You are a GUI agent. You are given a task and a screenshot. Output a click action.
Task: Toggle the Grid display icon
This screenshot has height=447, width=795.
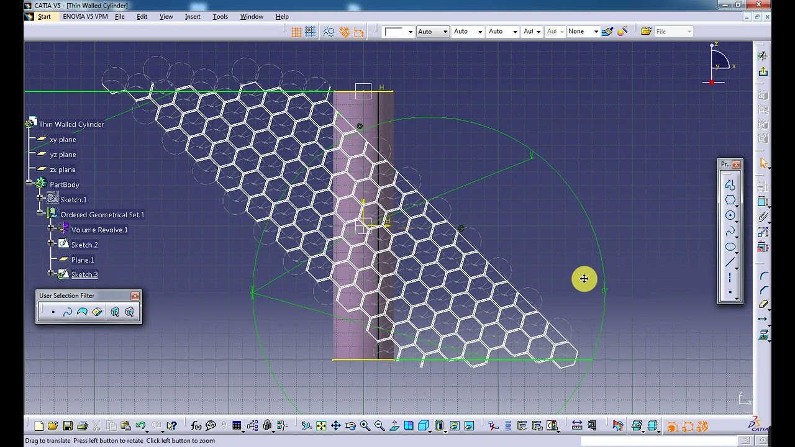pos(296,32)
